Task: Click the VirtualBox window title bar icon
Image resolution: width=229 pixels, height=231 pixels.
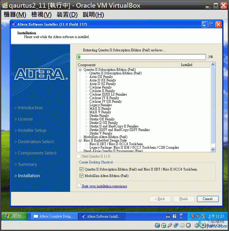Action: pyautogui.click(x=4, y=5)
